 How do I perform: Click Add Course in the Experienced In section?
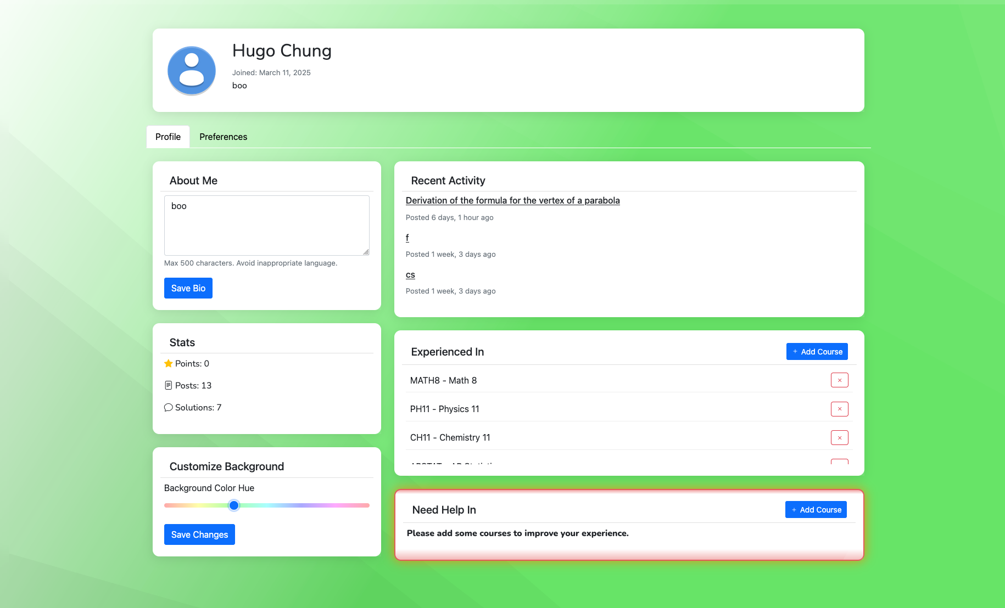click(x=817, y=351)
